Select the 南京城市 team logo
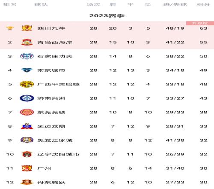Viewport: 214px width, 189px height. point(27,70)
